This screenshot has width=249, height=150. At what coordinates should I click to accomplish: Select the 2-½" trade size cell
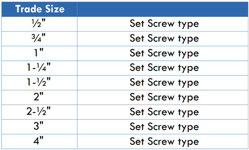[40, 112]
